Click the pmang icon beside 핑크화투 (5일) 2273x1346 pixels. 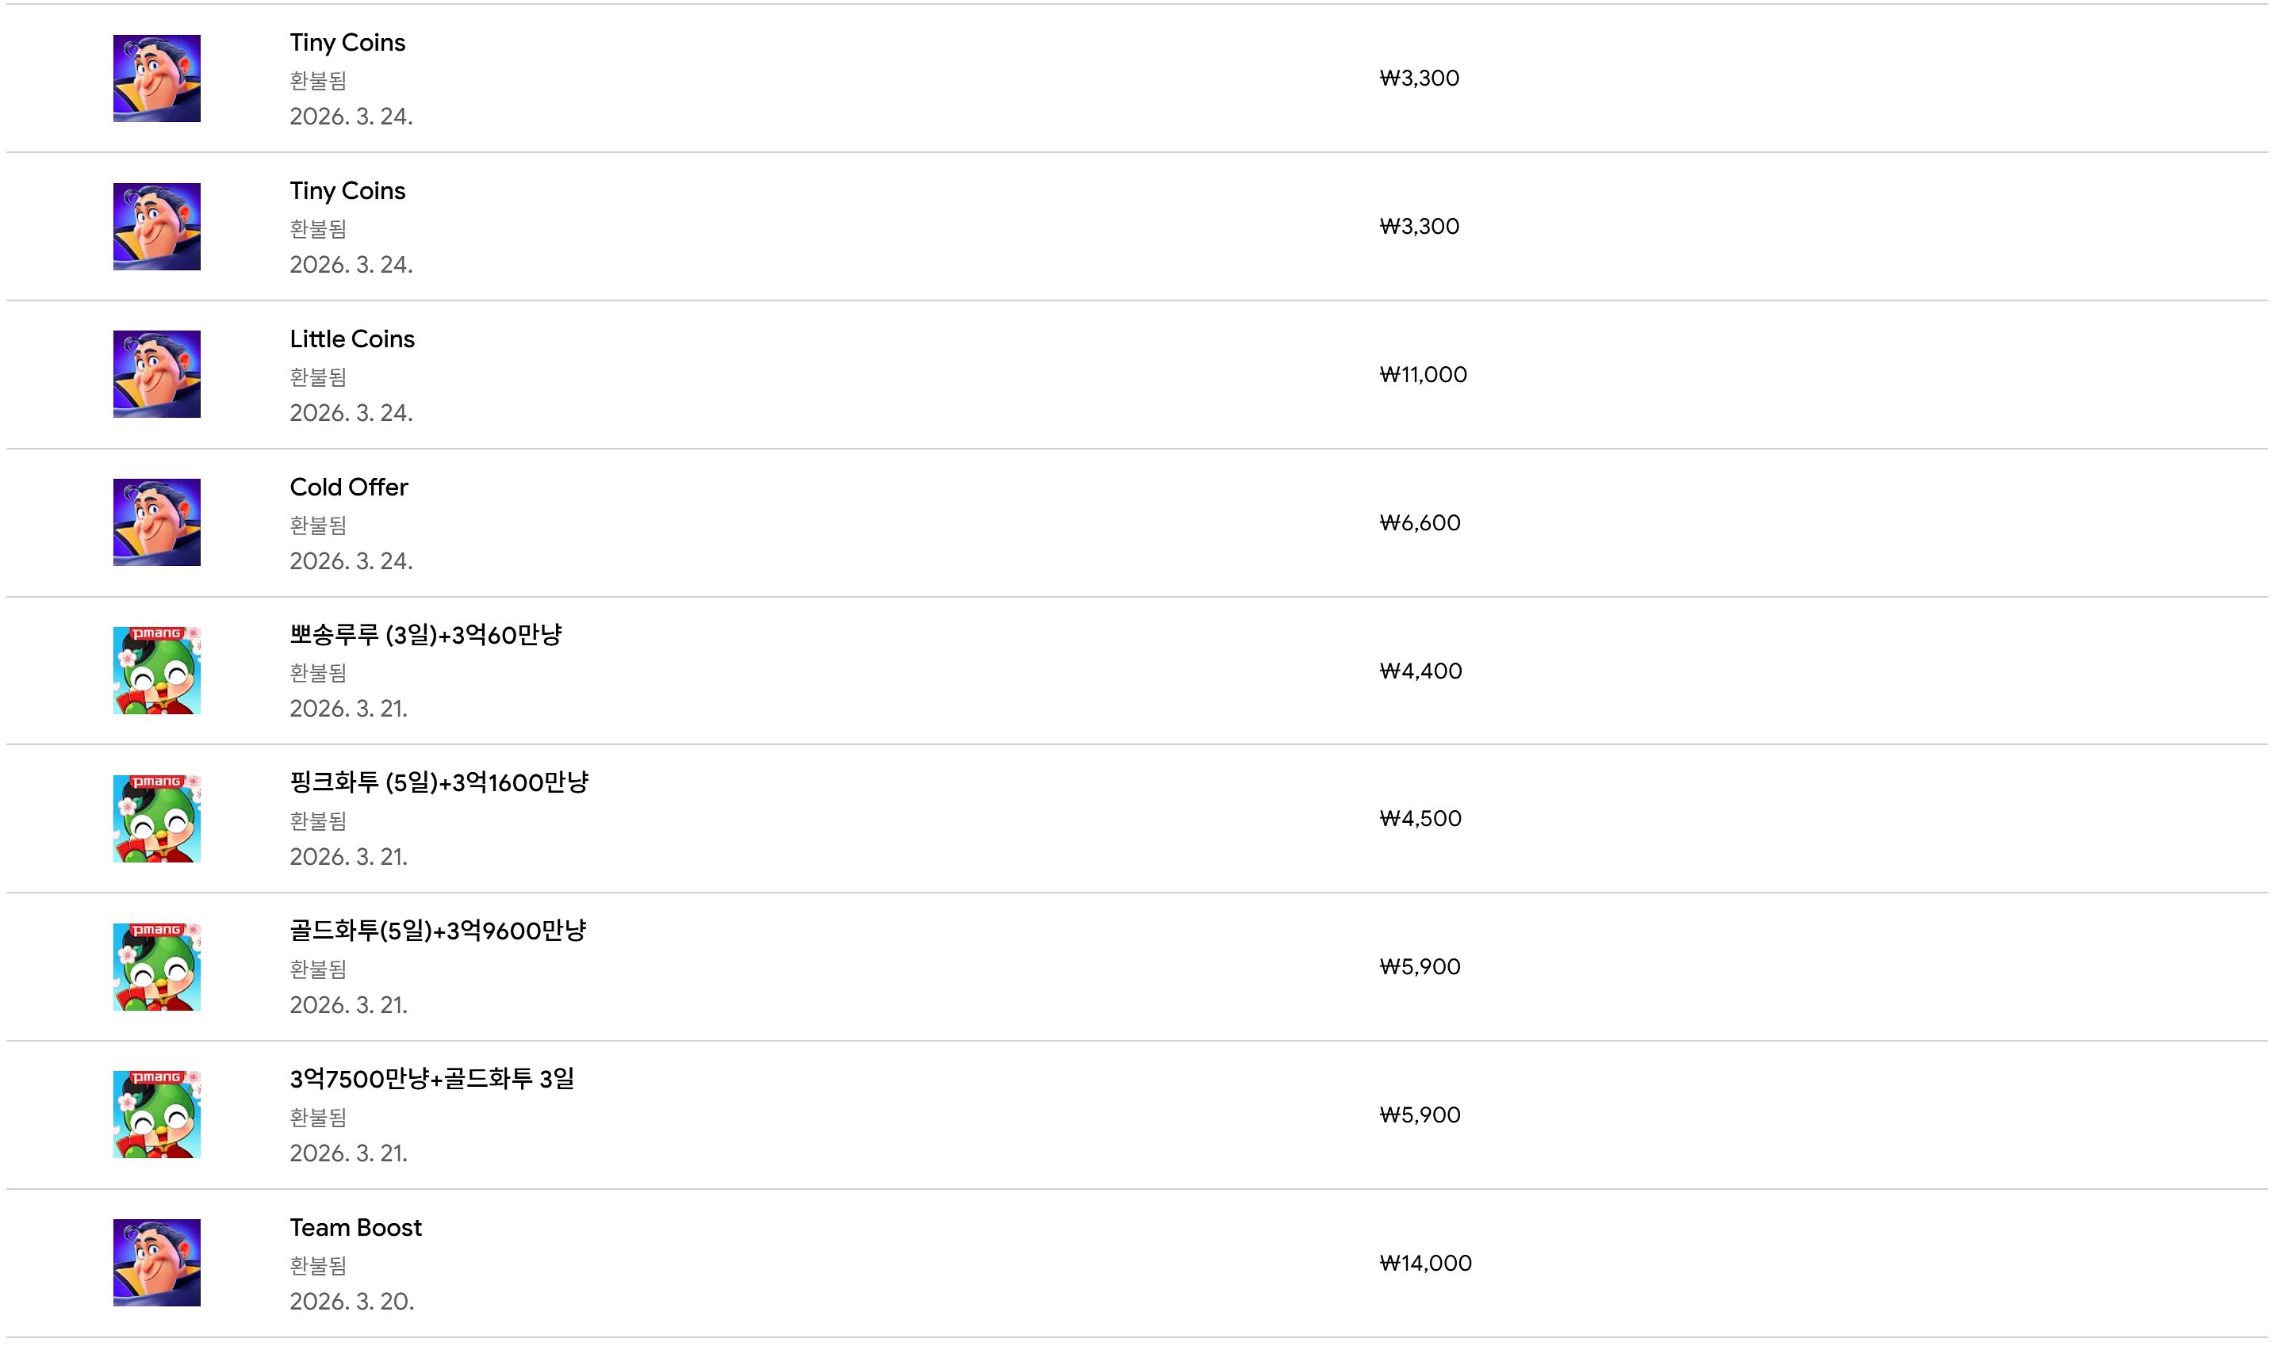[156, 818]
